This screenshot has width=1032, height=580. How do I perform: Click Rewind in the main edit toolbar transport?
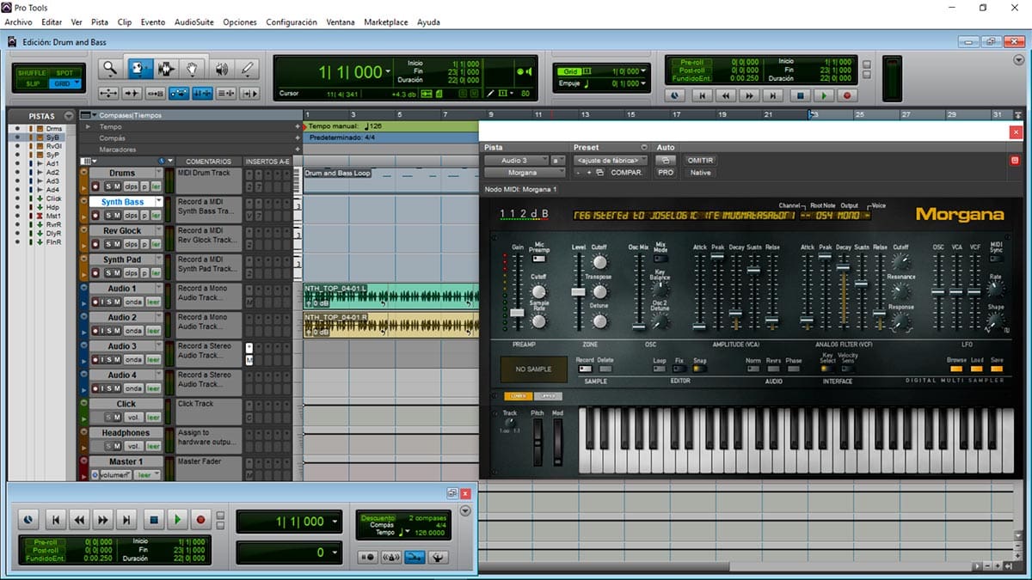[726, 96]
